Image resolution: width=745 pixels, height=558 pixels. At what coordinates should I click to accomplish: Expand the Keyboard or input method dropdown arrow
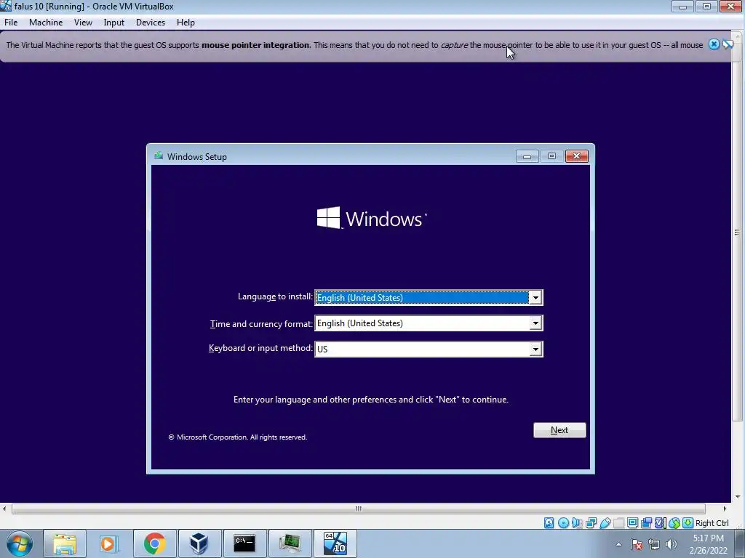535,349
